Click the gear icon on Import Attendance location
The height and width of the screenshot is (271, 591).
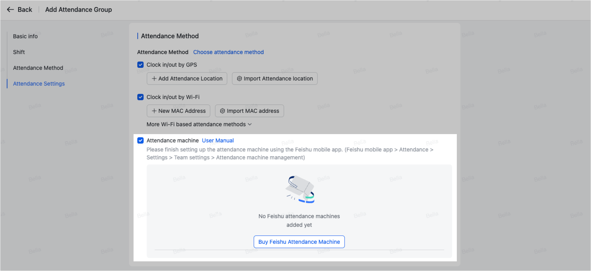coord(239,78)
